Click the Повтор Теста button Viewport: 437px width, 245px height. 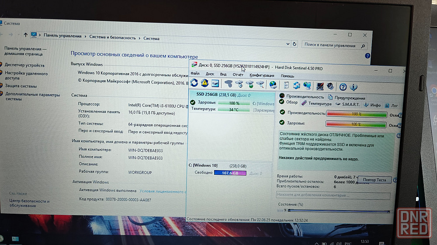375,180
